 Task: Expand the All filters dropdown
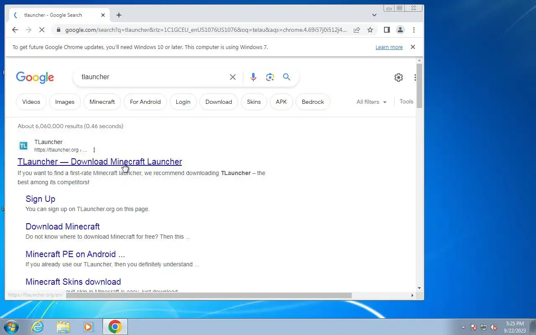tap(371, 102)
